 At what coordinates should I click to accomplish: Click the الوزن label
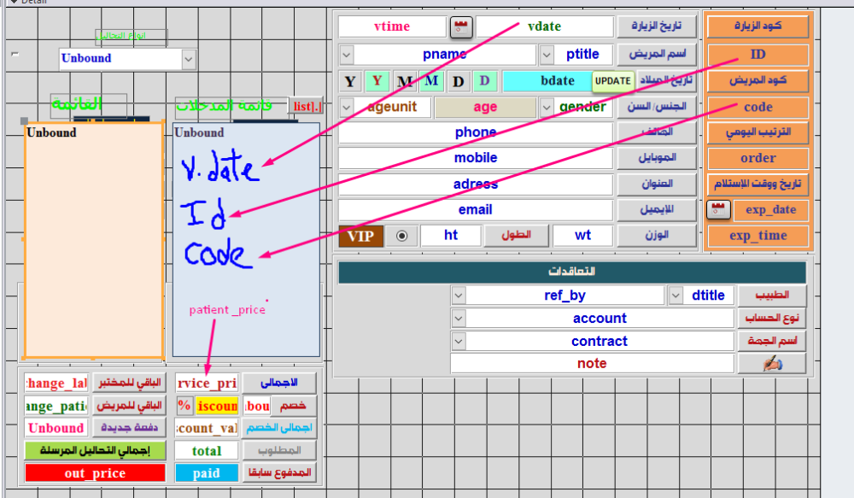coord(656,236)
